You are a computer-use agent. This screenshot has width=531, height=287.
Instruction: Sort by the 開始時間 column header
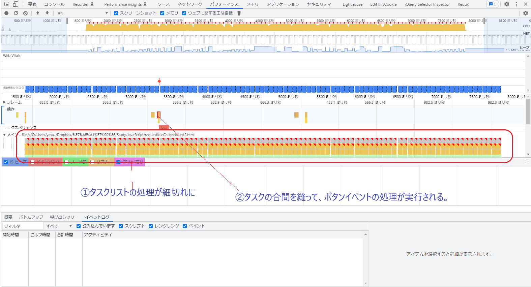[x=14, y=234]
